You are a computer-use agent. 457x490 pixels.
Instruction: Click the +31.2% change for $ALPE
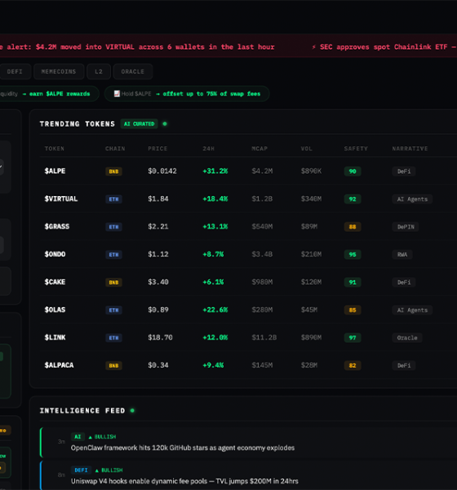pos(215,171)
